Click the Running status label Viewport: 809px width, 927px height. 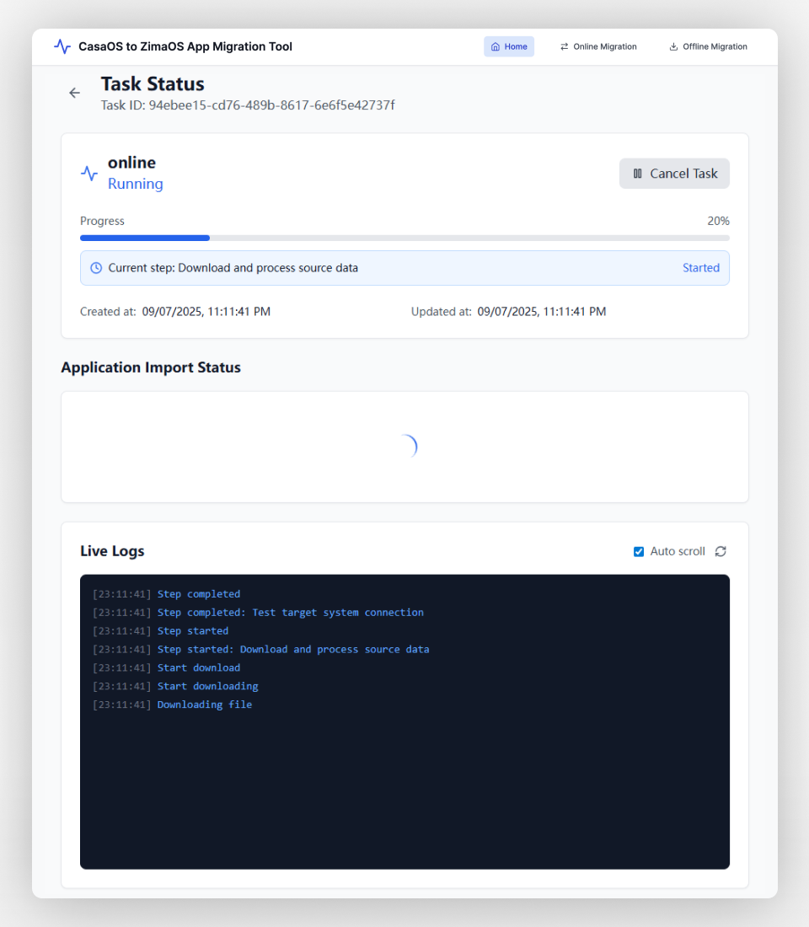click(x=136, y=184)
